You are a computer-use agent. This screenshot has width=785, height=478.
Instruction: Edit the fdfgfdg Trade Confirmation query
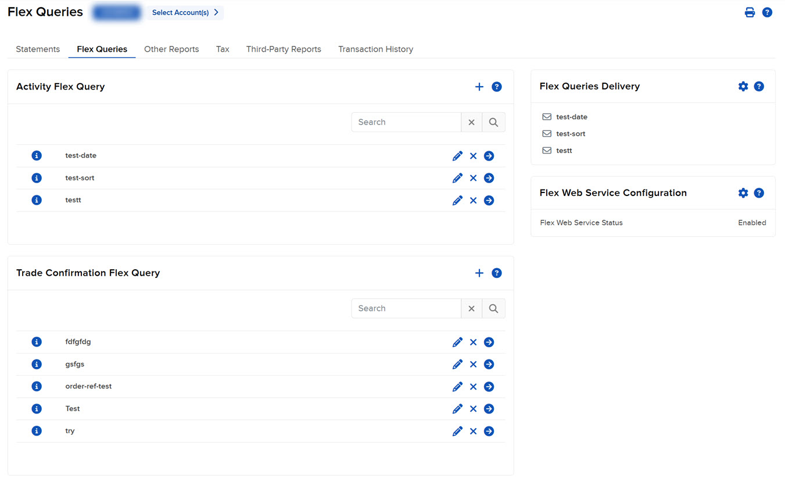(457, 341)
